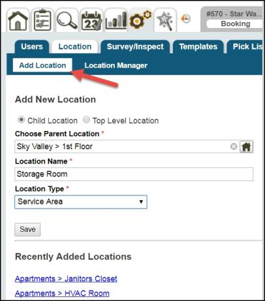Open the bar chart reports icon
This screenshot has height=301, width=265.
click(116, 21)
